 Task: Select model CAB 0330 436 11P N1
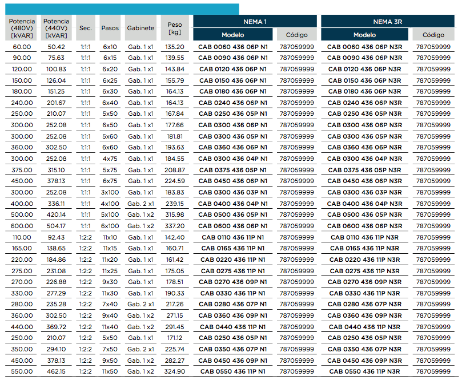coord(233,294)
